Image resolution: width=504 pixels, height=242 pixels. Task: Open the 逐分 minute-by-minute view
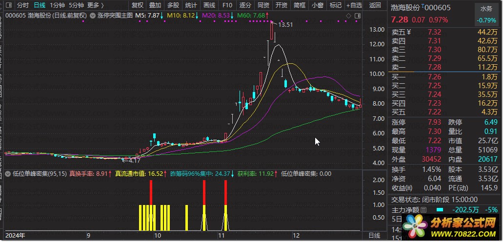coord(245,5)
